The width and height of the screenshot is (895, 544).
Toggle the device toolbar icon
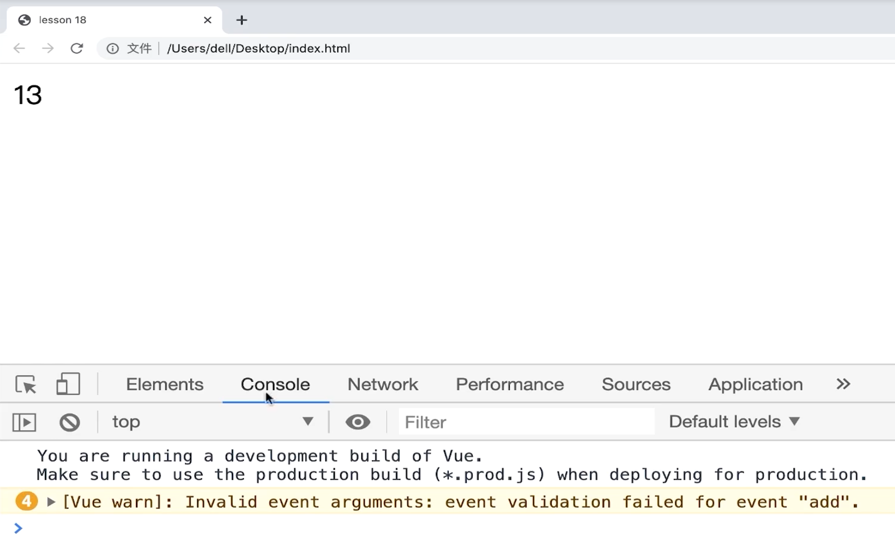click(68, 384)
